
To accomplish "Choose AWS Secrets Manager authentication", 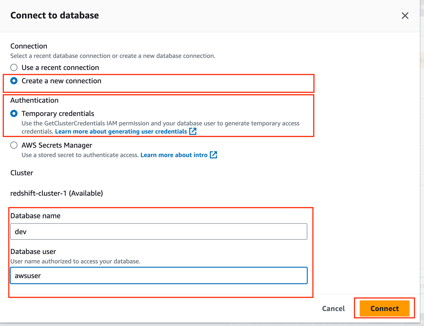I will point(14,145).
